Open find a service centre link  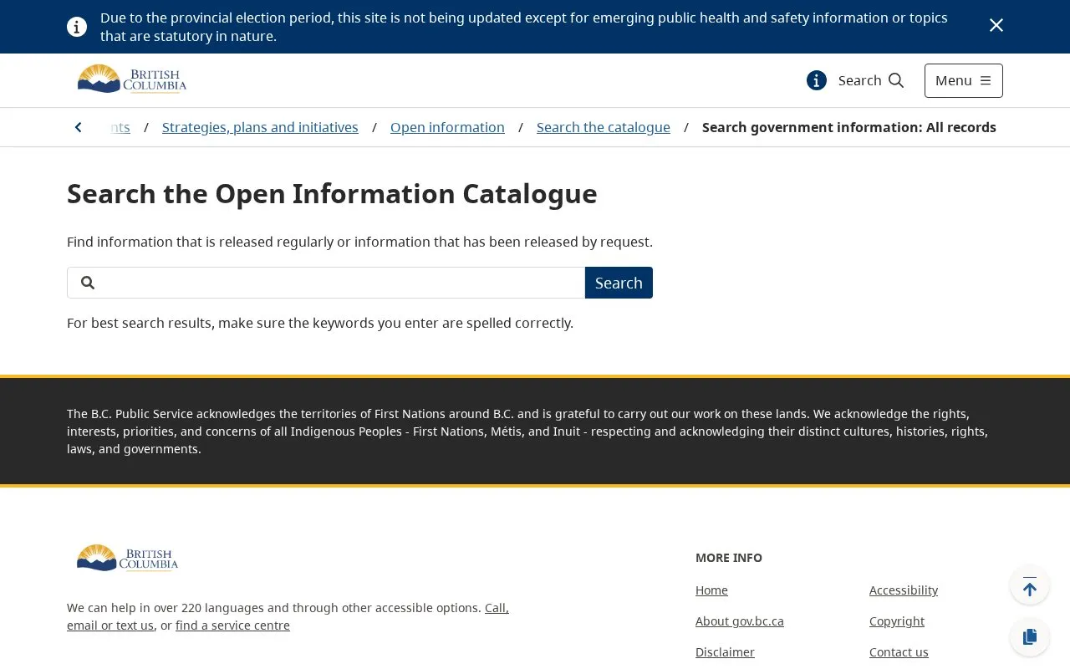pos(232,626)
